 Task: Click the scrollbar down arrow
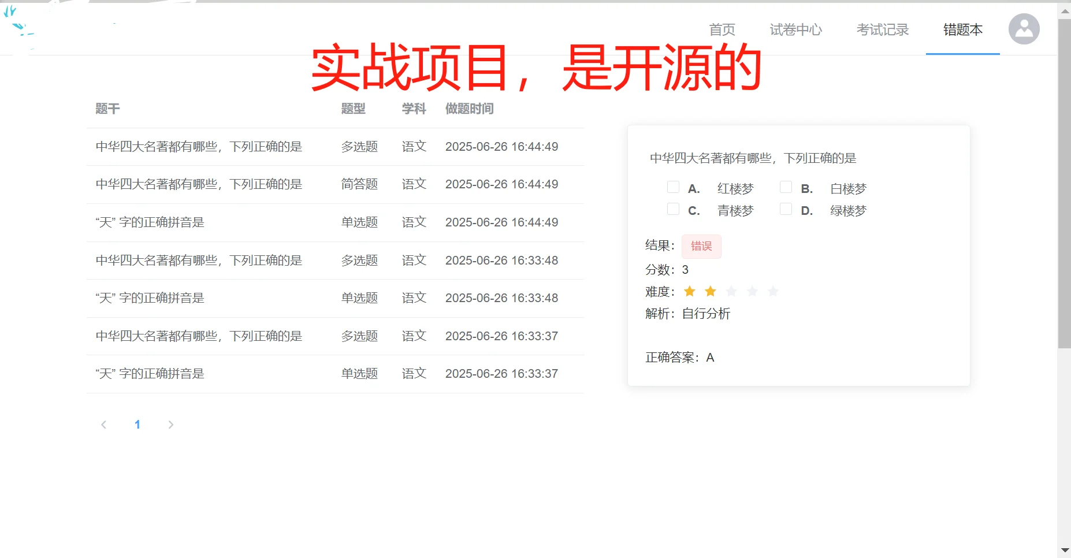[x=1065, y=549]
